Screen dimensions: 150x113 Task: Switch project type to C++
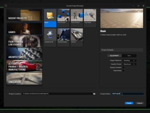tap(129, 56)
